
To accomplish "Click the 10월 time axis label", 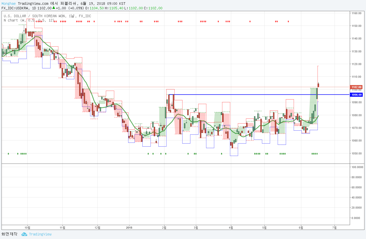I will pyautogui.click(x=27, y=228).
